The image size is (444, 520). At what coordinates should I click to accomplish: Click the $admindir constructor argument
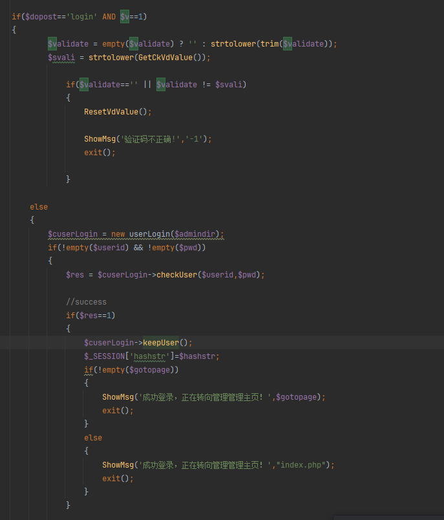click(x=200, y=234)
